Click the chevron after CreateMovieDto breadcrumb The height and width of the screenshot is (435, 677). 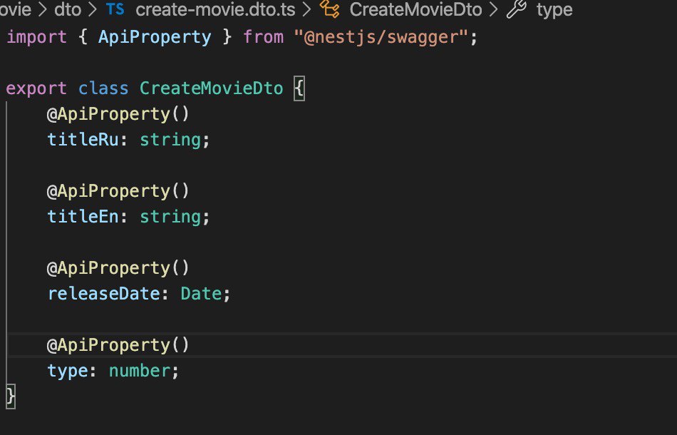tap(494, 9)
